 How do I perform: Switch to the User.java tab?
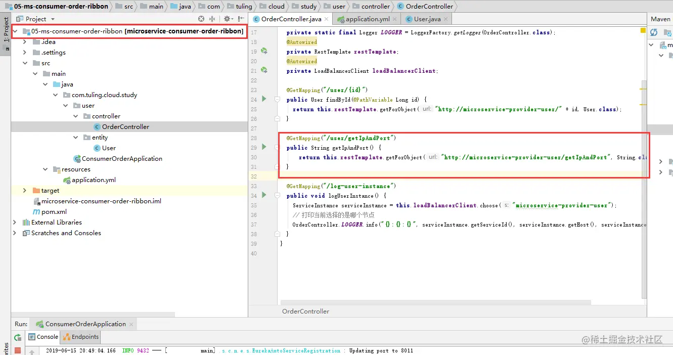pyautogui.click(x=427, y=19)
